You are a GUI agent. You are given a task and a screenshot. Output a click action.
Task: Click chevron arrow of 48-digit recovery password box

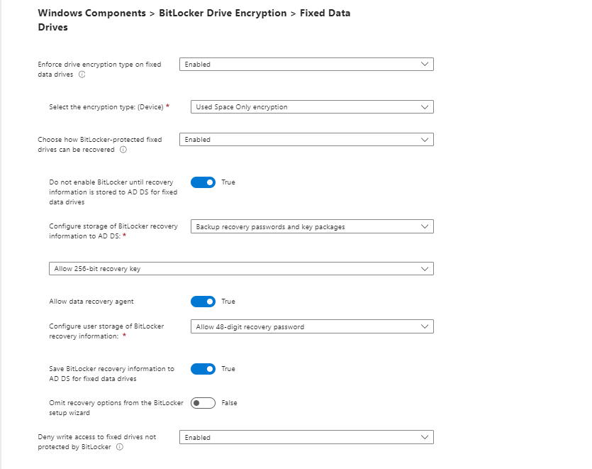425,326
